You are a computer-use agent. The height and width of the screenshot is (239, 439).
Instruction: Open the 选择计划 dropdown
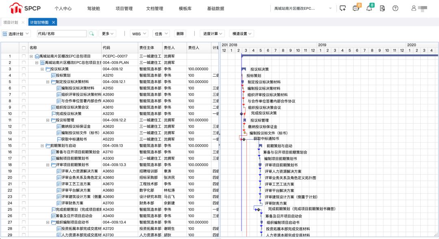[16, 34]
